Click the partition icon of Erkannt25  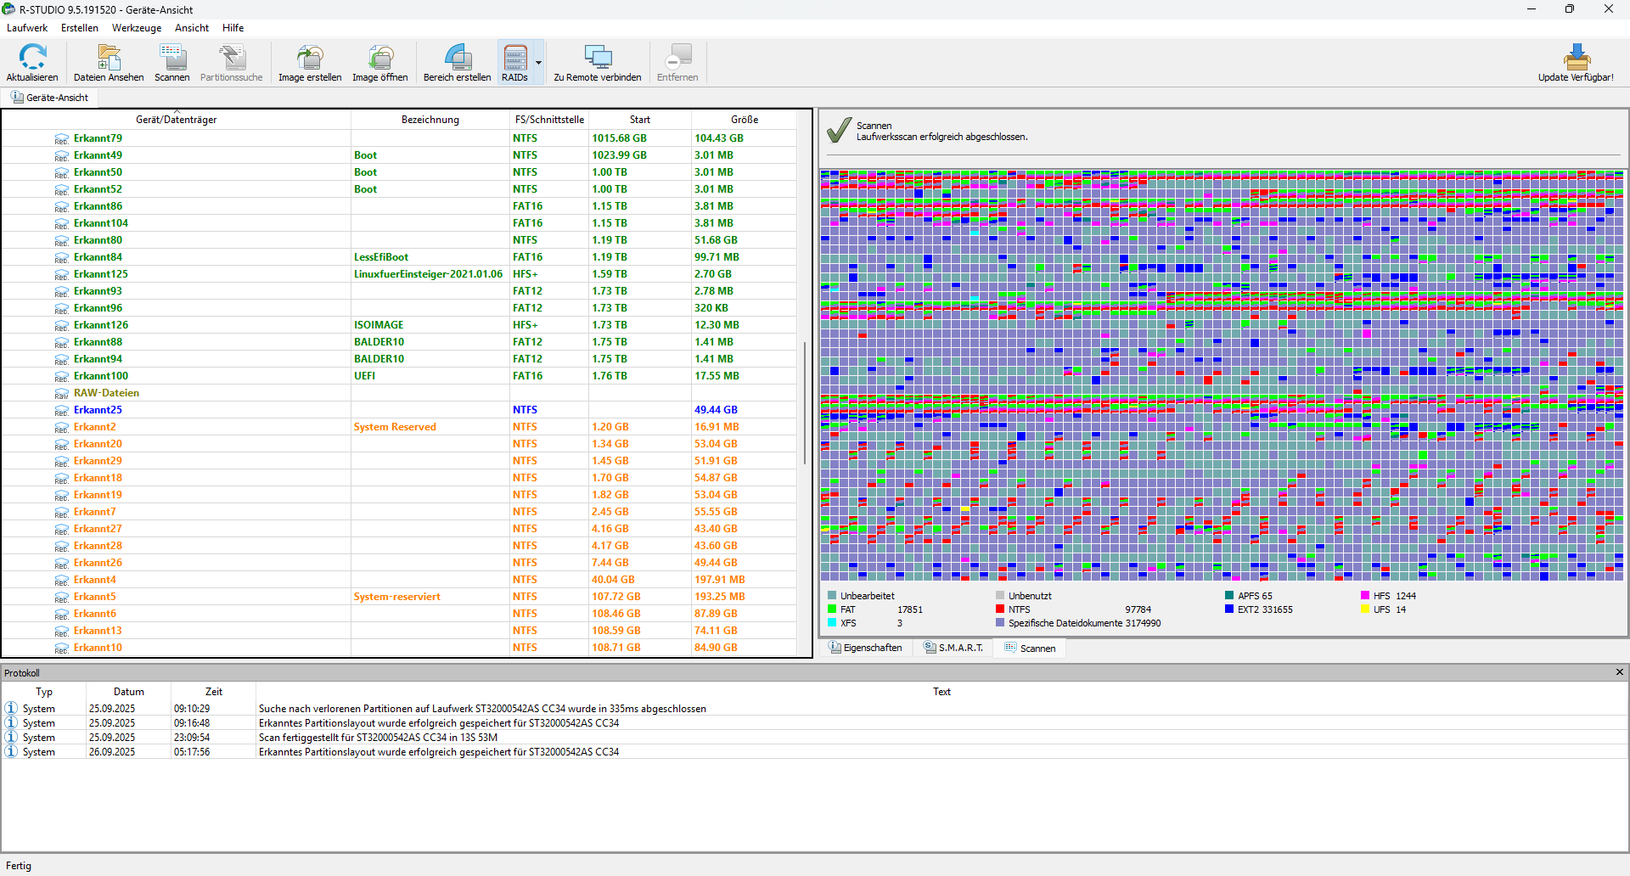click(x=62, y=410)
